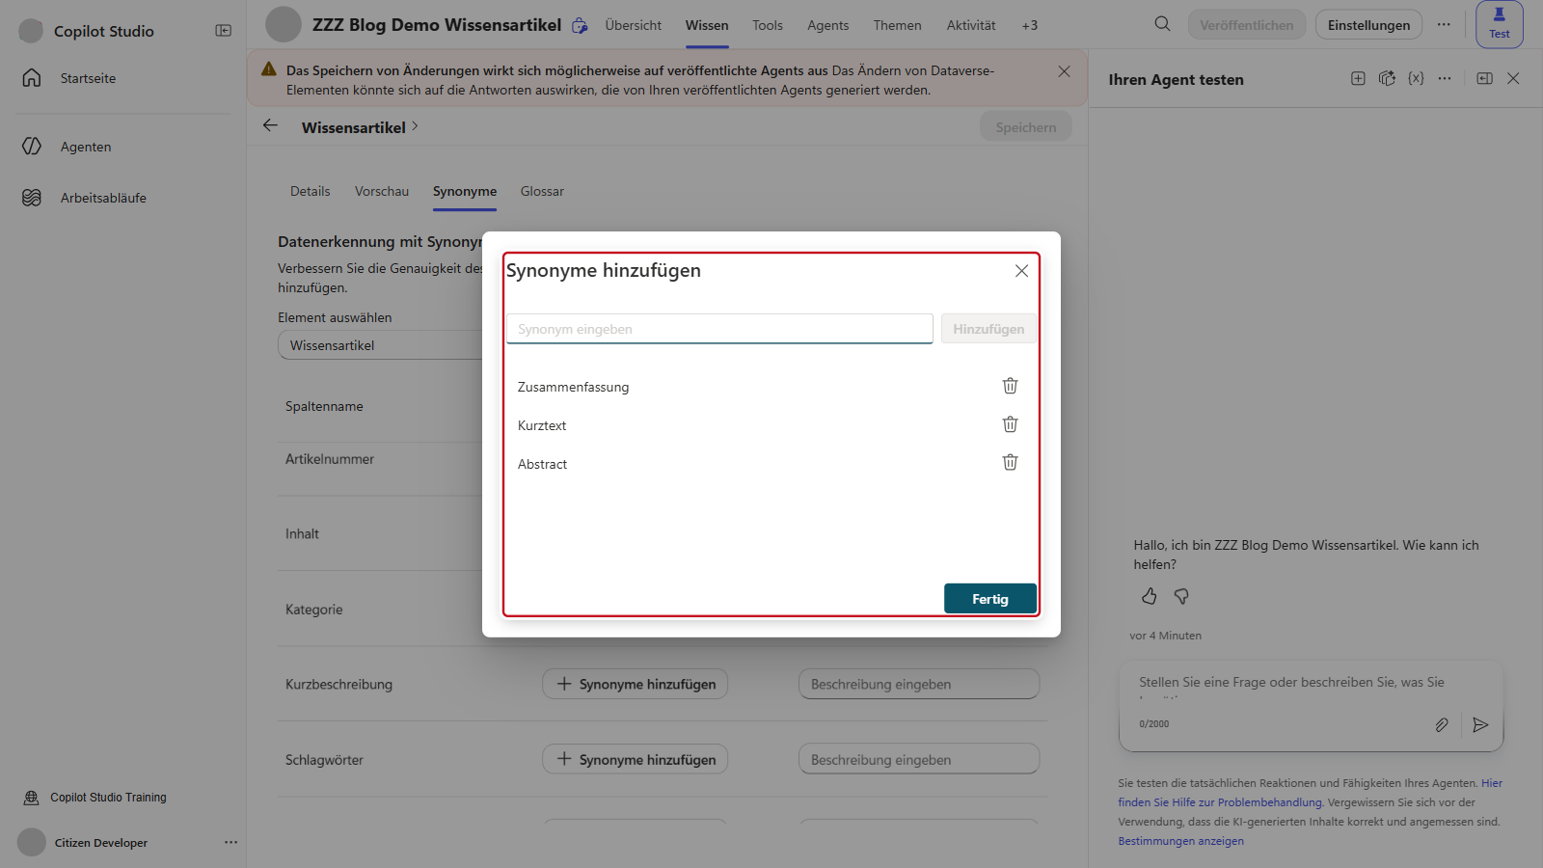Viewport: 1543px width, 868px height.
Task: Open the Element auswählen Wissensartikel combo box
Action: 380,345
